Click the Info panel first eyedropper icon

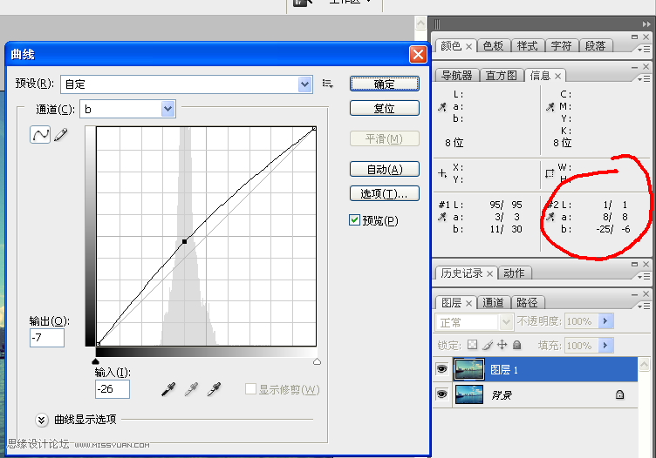click(442, 107)
